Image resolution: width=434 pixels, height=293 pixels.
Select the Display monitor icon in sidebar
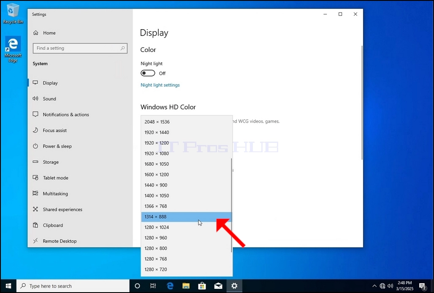[x=35, y=83]
